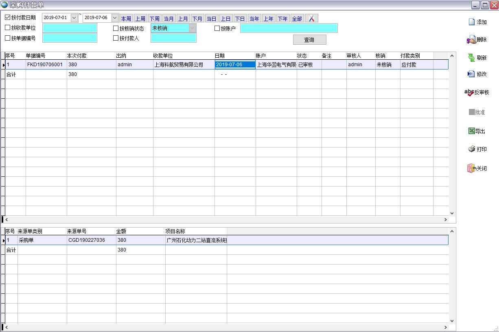Click the 添加 (Add) icon
499x332 pixels.
click(x=472, y=22)
